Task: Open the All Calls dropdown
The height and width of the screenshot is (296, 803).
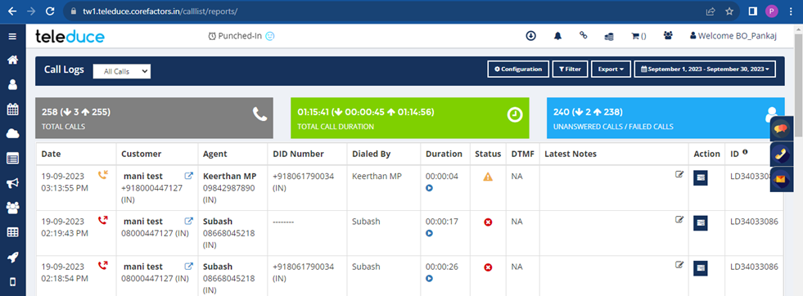Action: tap(122, 72)
